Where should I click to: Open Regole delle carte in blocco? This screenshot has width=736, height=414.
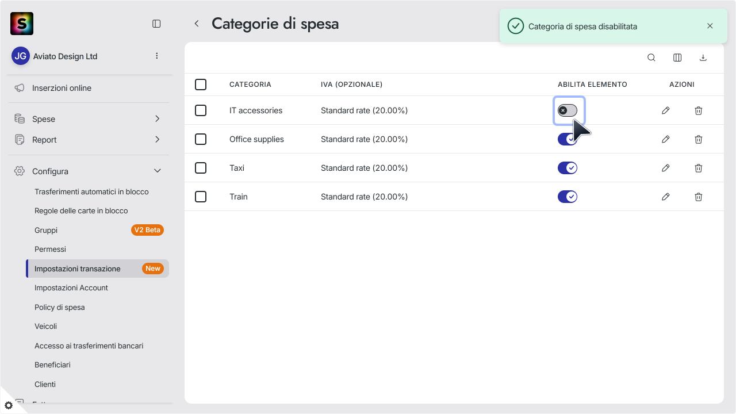pos(81,210)
